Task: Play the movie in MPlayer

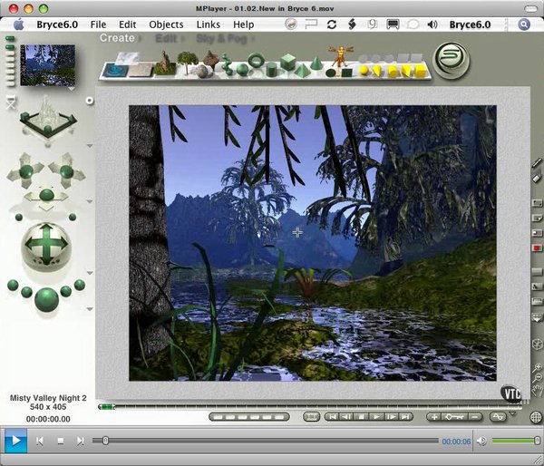Action: click(x=15, y=441)
